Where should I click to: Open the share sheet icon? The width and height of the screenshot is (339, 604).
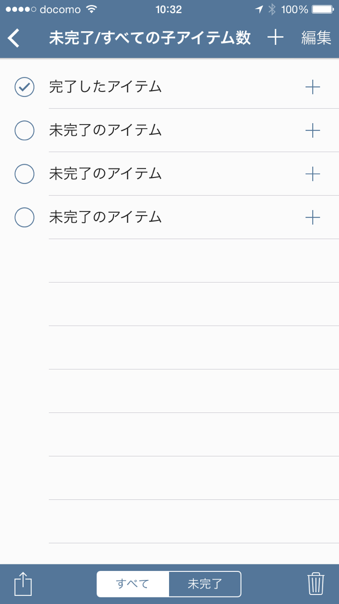point(23,584)
